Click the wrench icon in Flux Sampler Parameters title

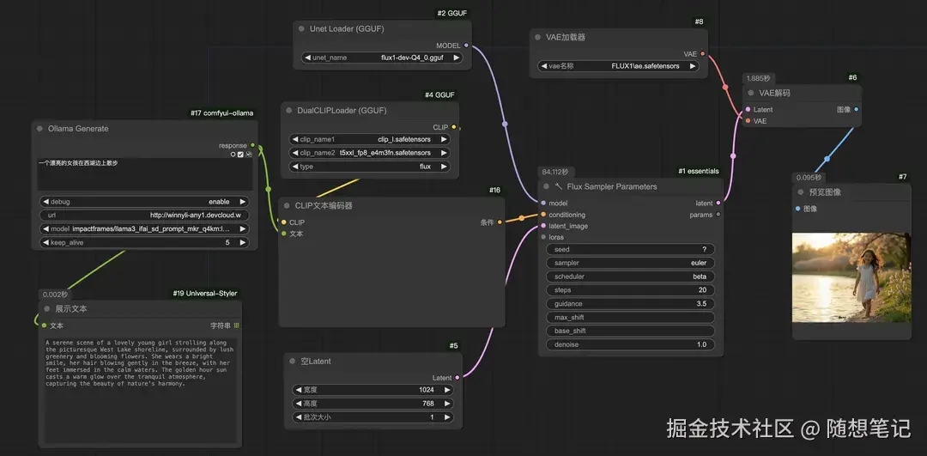click(x=559, y=186)
